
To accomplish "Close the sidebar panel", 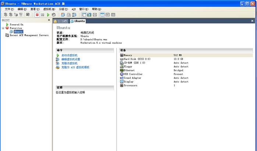I will tap(49, 20).
